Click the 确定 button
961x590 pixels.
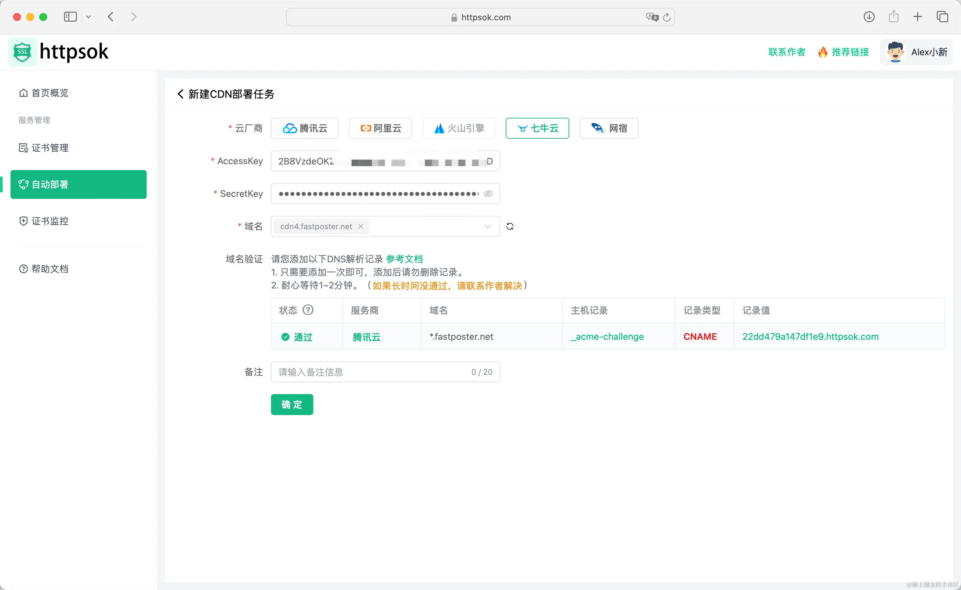point(292,405)
